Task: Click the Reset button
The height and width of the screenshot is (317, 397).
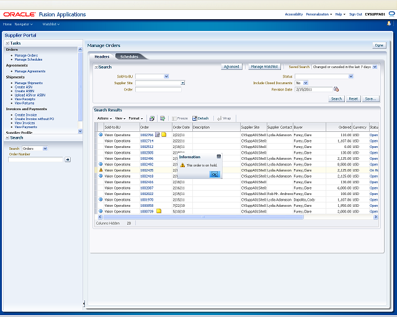Action: (x=353, y=99)
